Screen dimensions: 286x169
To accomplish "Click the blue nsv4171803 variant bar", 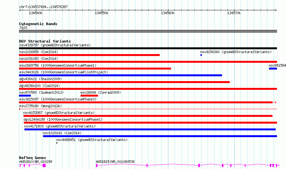I will 150,129.
